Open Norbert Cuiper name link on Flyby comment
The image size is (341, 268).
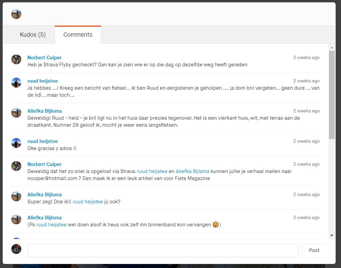[44, 58]
